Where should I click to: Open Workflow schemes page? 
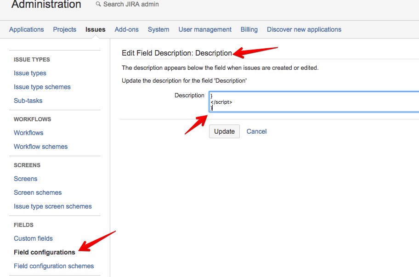coord(40,147)
